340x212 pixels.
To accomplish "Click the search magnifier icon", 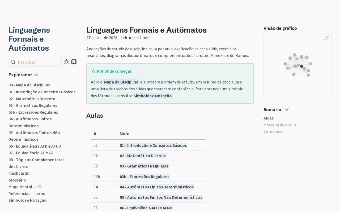I will coord(13,62).
